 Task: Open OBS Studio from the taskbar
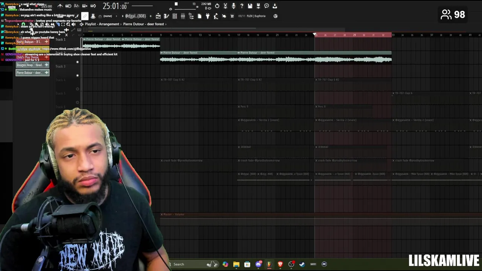[x=291, y=264]
